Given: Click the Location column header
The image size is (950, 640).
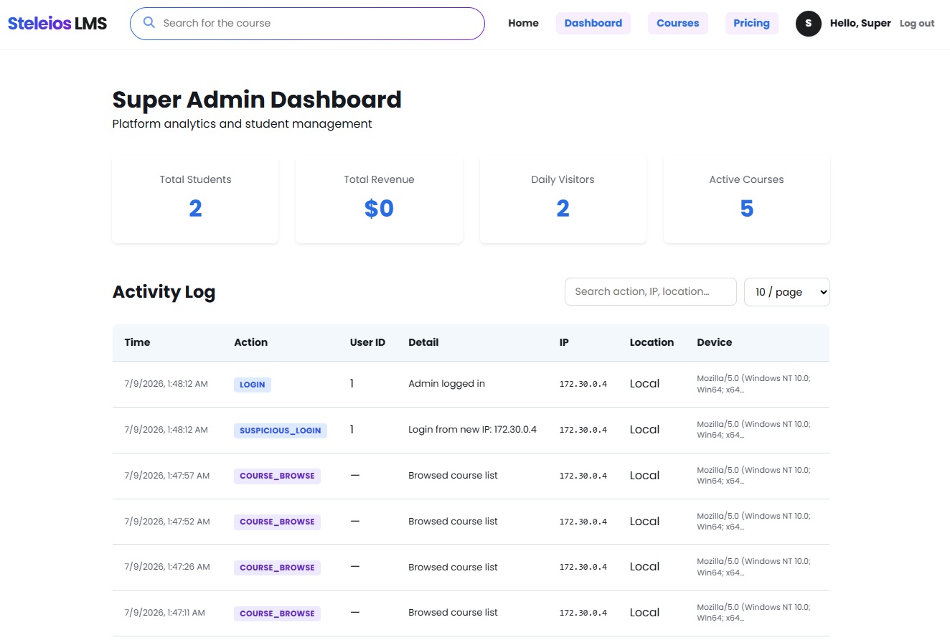Looking at the screenshot, I should coord(652,342).
